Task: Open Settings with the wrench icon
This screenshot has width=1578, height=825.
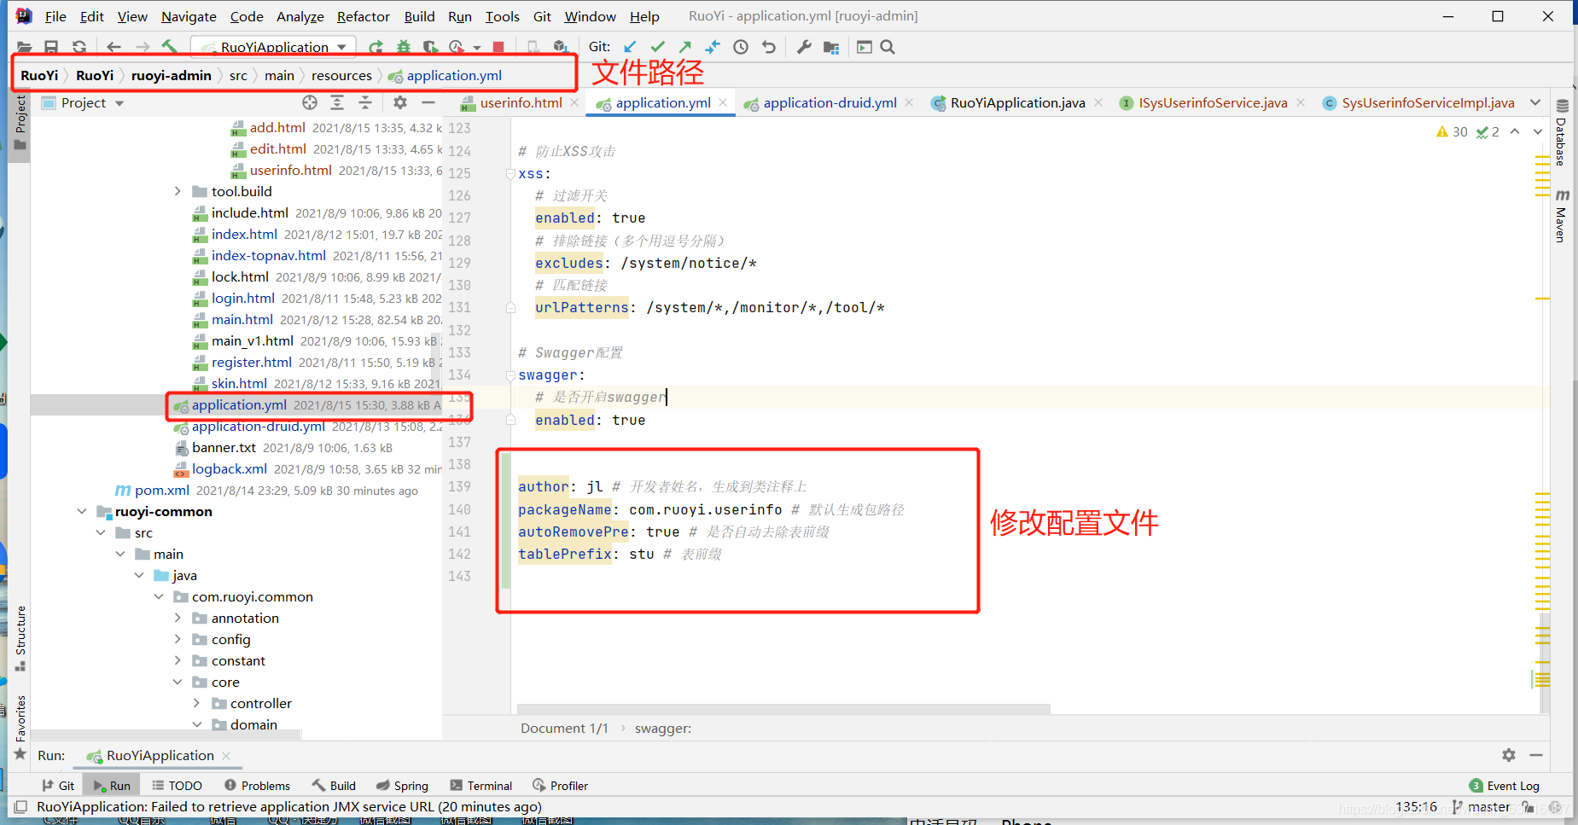Action: pyautogui.click(x=804, y=47)
